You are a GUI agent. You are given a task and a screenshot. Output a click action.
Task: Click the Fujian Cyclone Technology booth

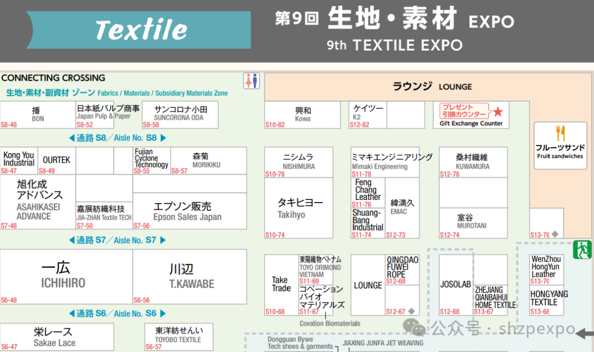click(152, 161)
